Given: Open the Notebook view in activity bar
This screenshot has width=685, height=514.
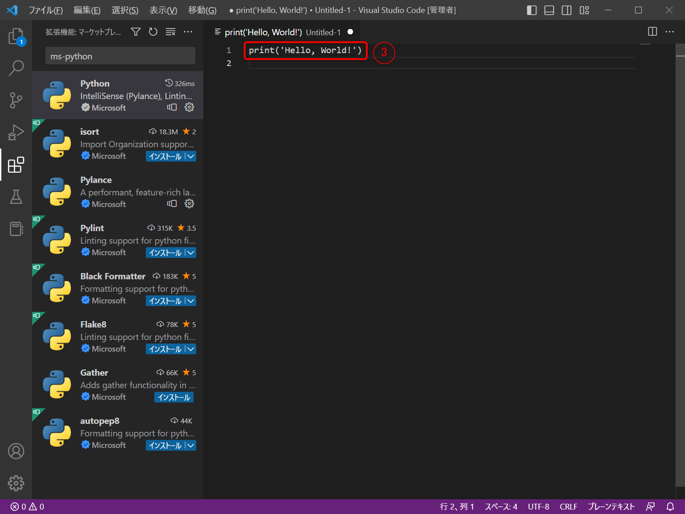Looking at the screenshot, I should coord(17,229).
